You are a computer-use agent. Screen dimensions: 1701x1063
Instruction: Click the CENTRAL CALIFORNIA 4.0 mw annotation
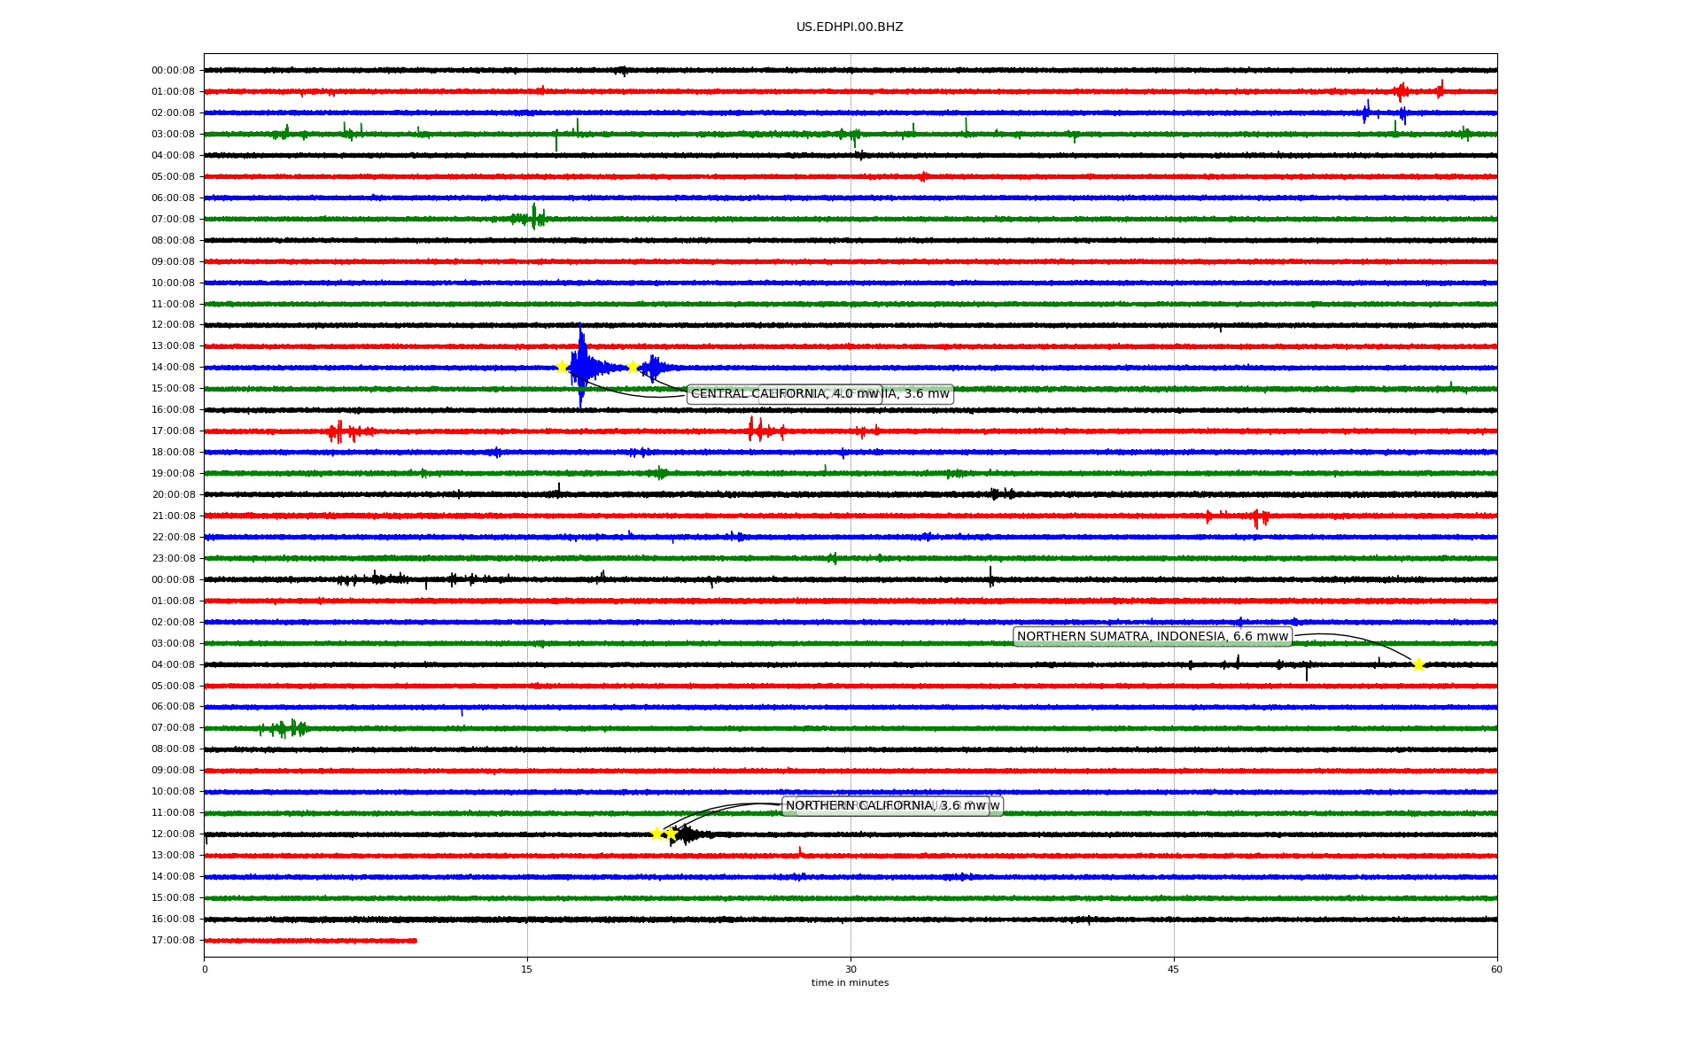tap(784, 394)
